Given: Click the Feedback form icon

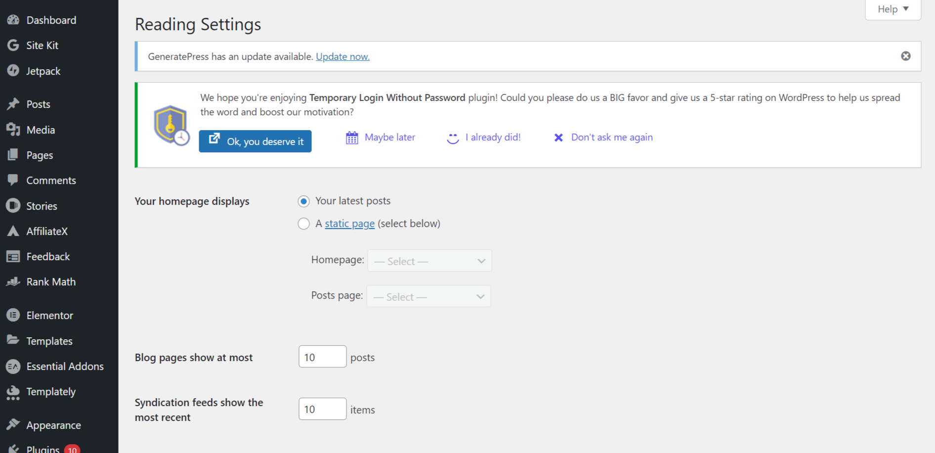Looking at the screenshot, I should click(13, 256).
